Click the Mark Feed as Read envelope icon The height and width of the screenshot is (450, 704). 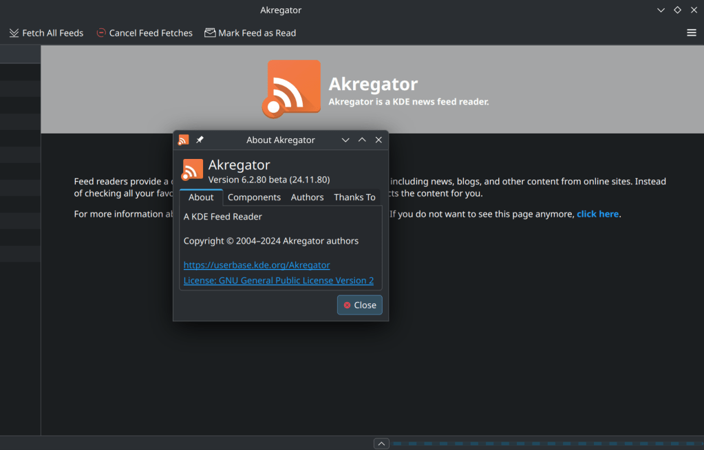(x=210, y=33)
